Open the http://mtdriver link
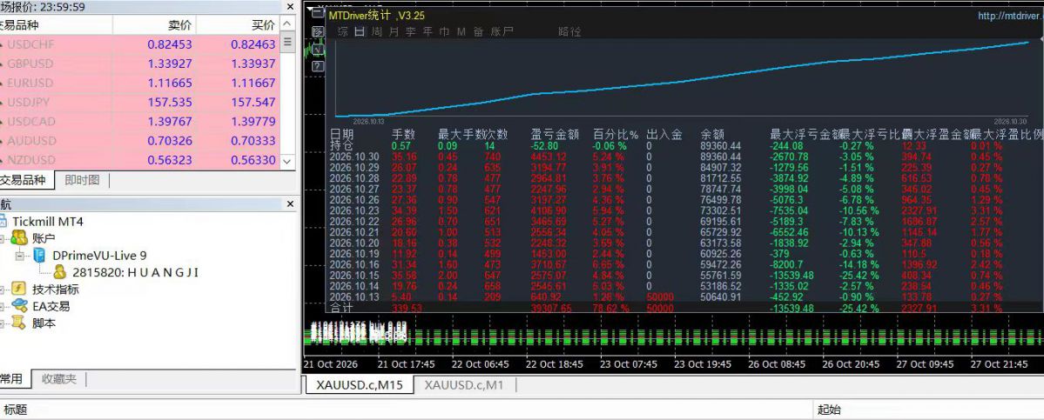This screenshot has width=1044, height=420. point(1010,16)
